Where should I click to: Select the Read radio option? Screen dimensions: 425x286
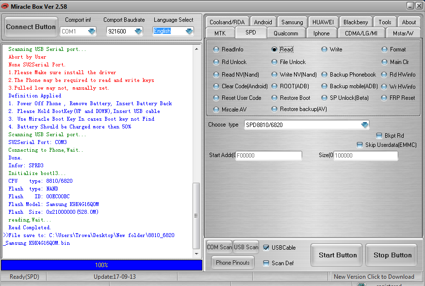274,49
